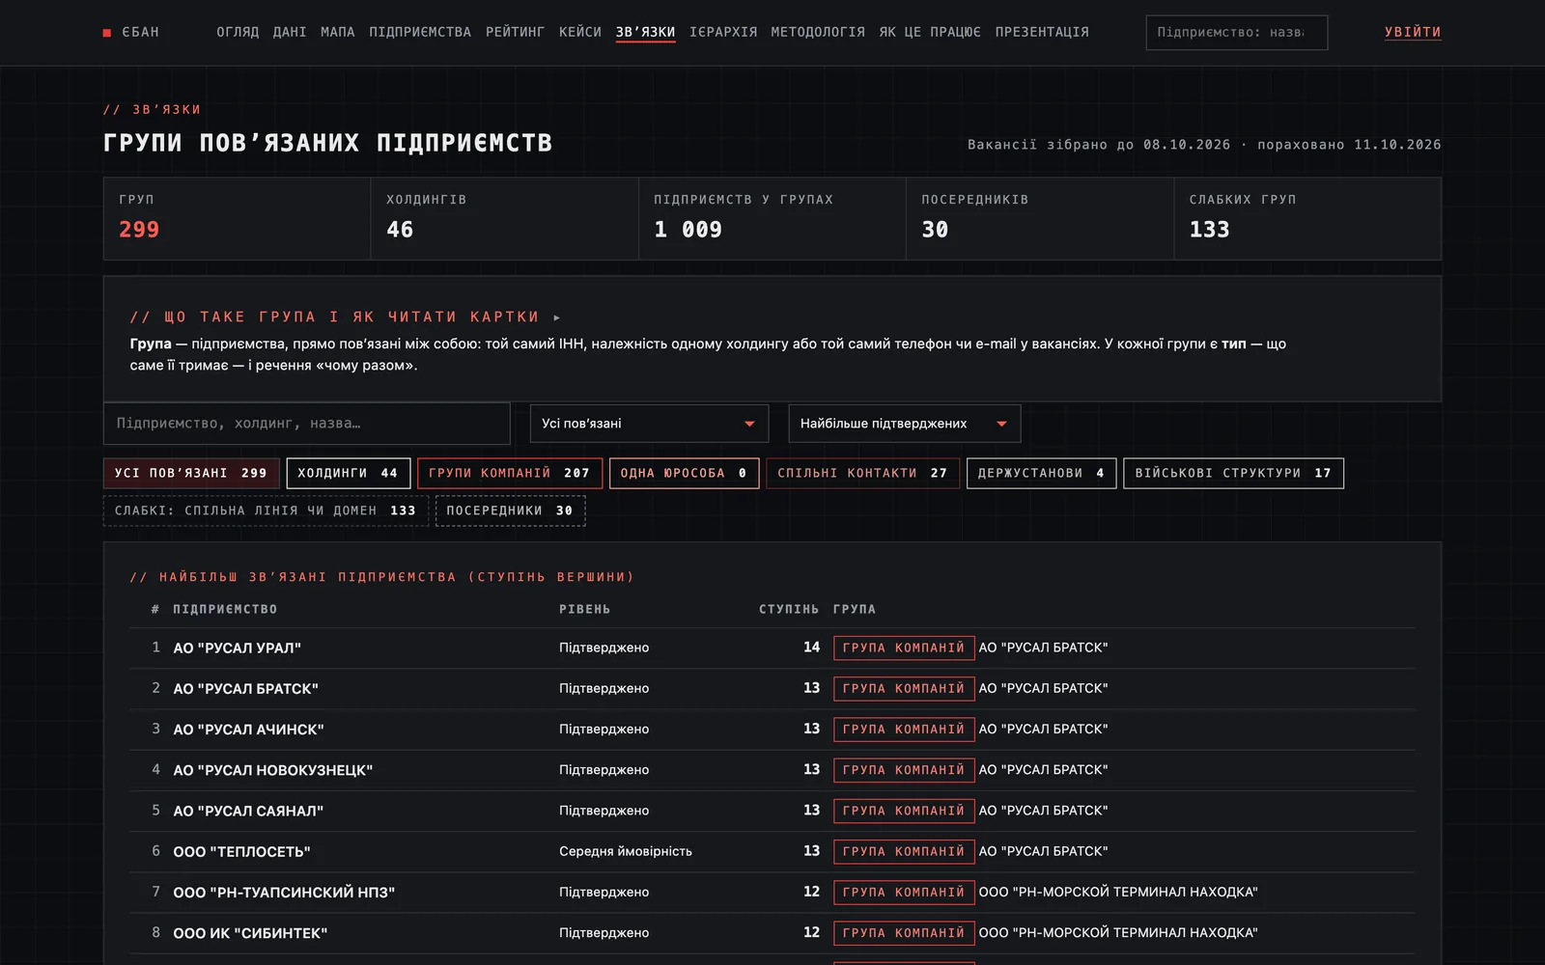
Task: Click the УВІЙТИ login link
Action: [1413, 32]
